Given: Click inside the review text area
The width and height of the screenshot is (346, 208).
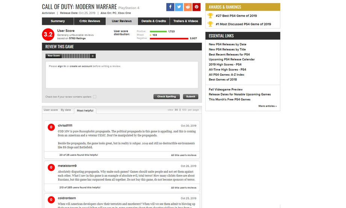Looking at the screenshot, I should (x=122, y=75).
